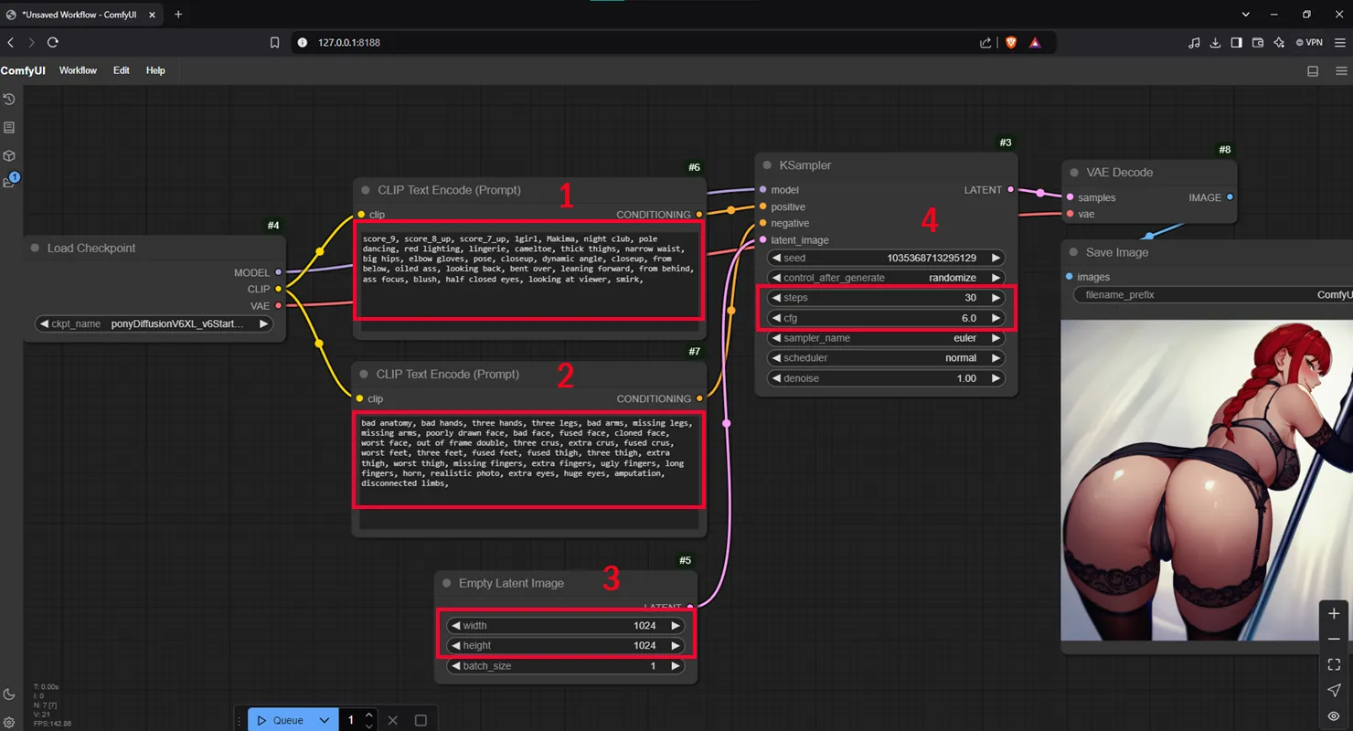
Task: Cancel current run with the X icon
Action: [x=393, y=720]
